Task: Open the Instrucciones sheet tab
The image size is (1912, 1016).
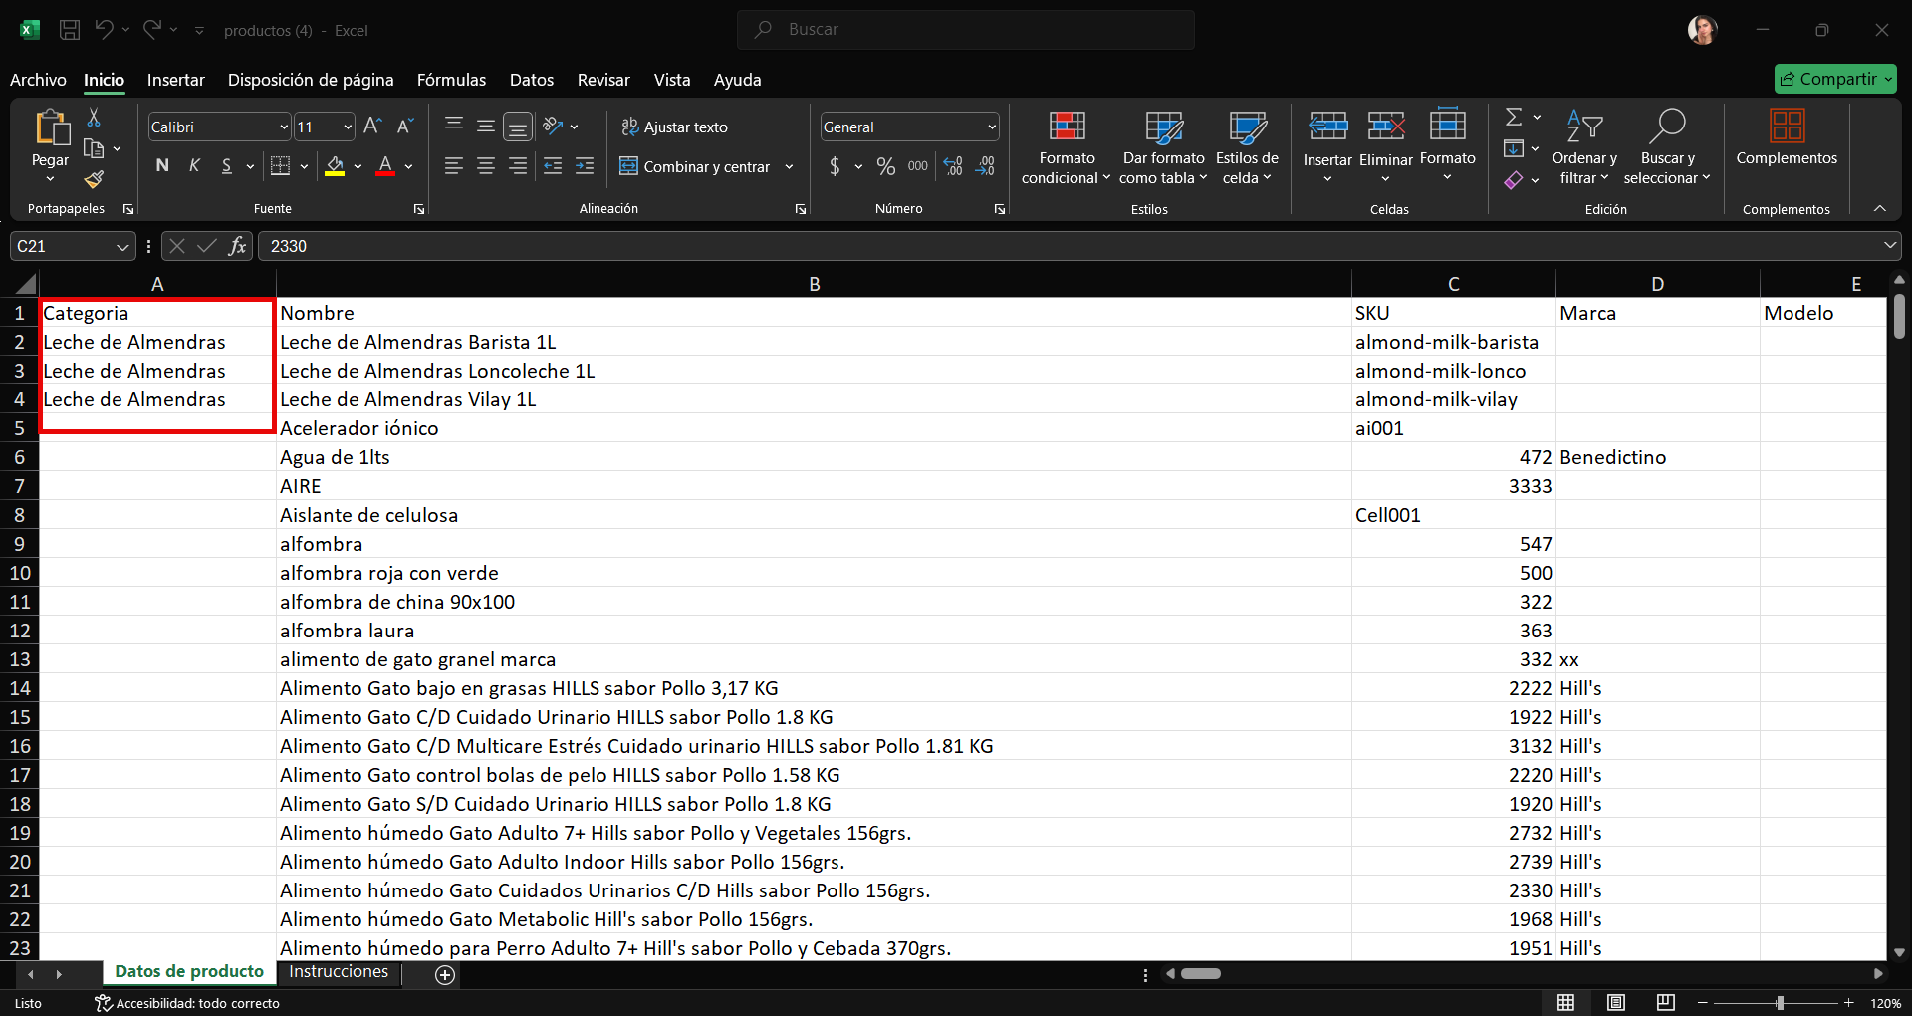Action: [x=339, y=972]
